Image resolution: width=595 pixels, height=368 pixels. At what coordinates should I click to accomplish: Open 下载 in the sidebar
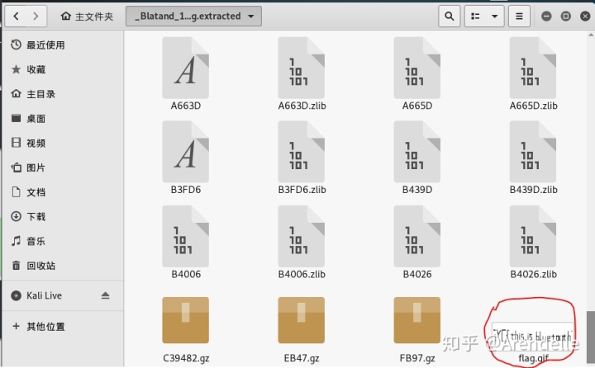tap(63, 216)
